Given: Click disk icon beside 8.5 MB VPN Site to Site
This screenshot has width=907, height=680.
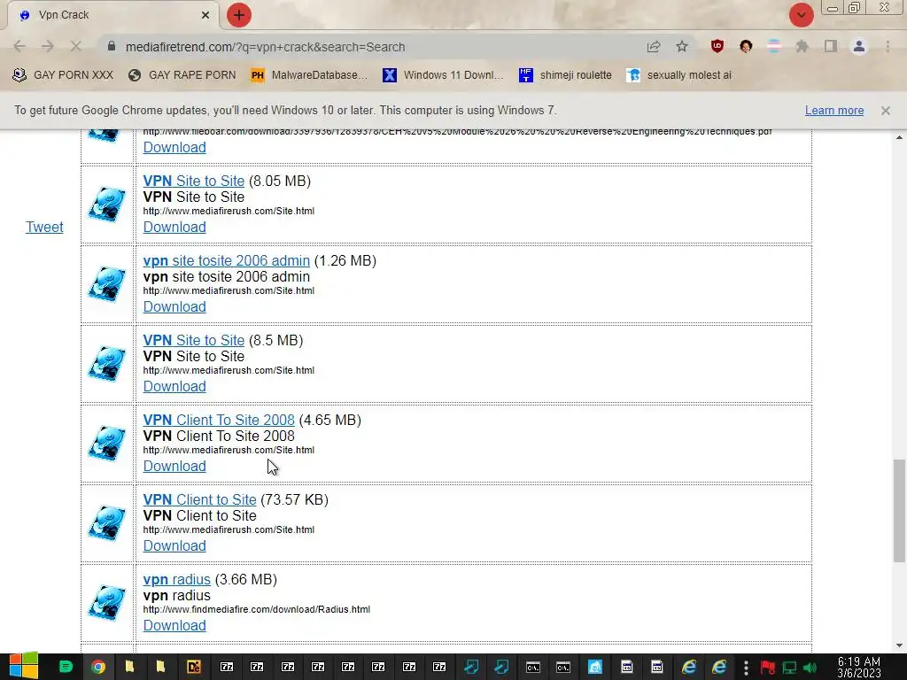Looking at the screenshot, I should point(107,364).
